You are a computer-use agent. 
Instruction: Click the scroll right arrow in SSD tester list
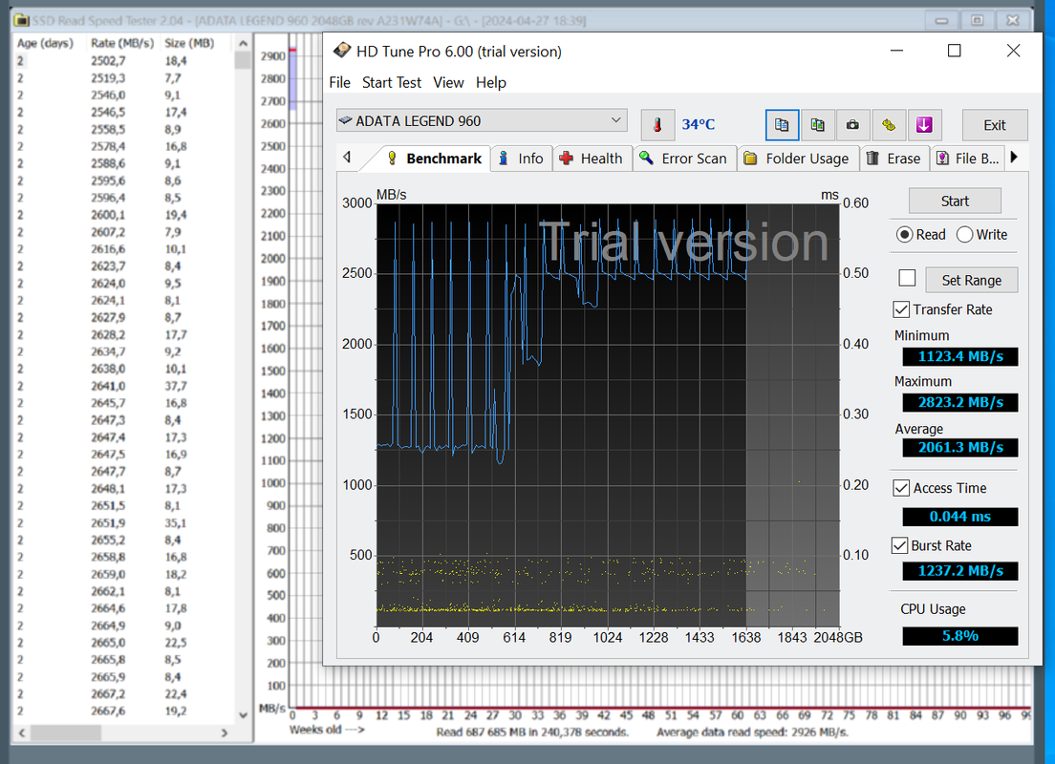(x=225, y=733)
